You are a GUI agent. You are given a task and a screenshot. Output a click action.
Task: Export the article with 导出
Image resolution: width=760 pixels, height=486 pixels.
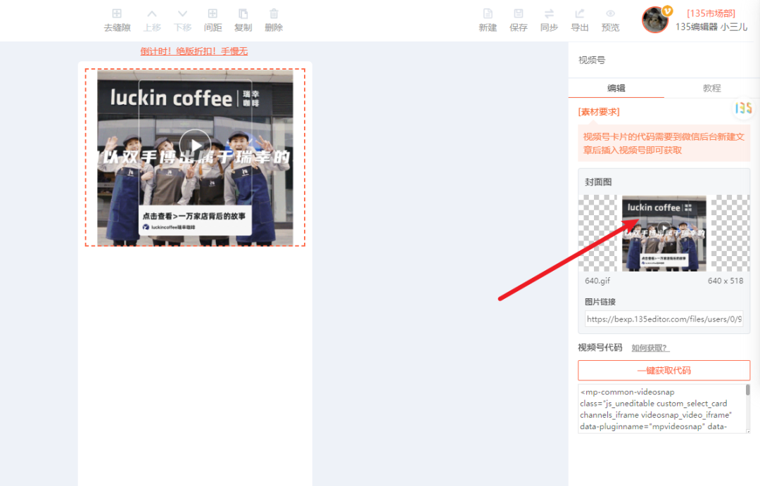pyautogui.click(x=579, y=20)
